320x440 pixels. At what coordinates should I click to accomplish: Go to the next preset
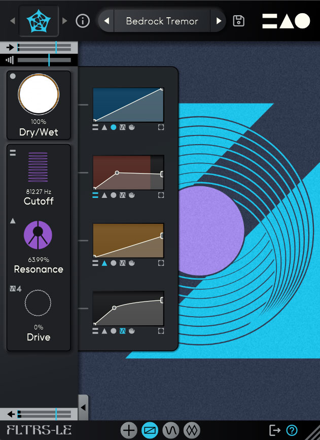click(219, 21)
